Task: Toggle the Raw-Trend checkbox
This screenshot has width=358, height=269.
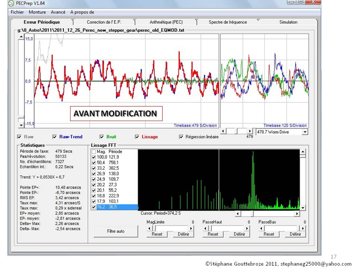Action: [55, 137]
